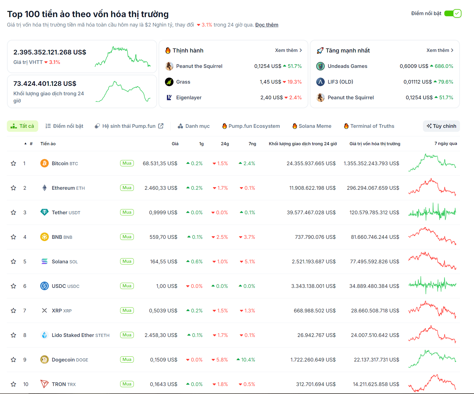The width and height of the screenshot is (474, 394).
Task: Open the Tùy chỉnh customize button
Action: [x=441, y=126]
